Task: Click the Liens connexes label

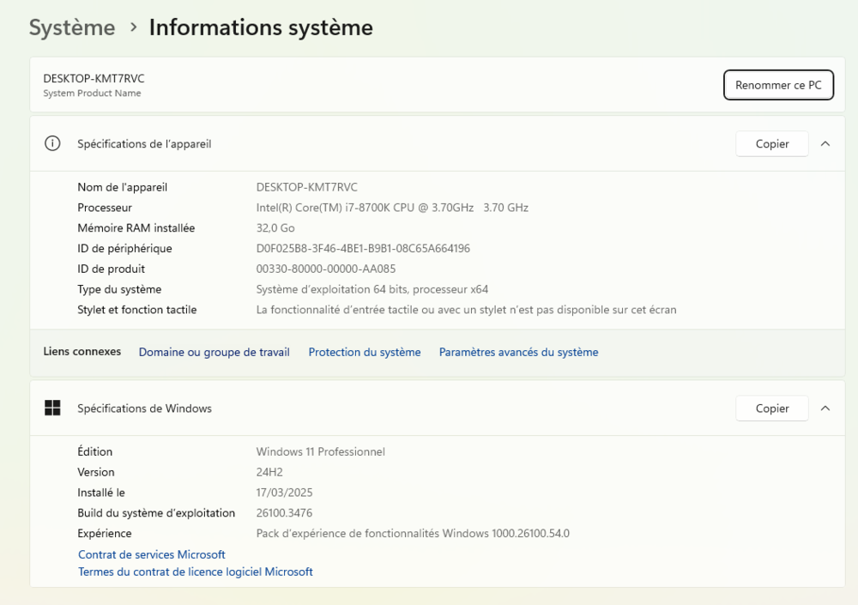Action: tap(82, 352)
